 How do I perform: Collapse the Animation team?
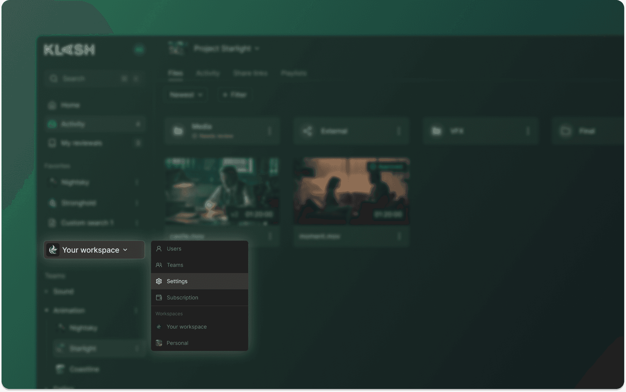(47, 311)
